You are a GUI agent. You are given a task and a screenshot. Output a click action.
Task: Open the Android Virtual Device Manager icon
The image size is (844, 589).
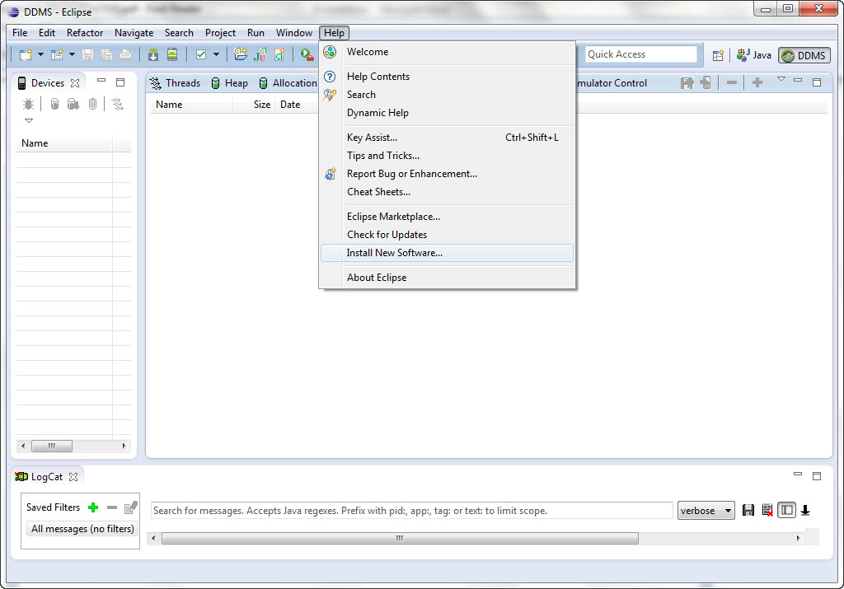click(x=172, y=55)
